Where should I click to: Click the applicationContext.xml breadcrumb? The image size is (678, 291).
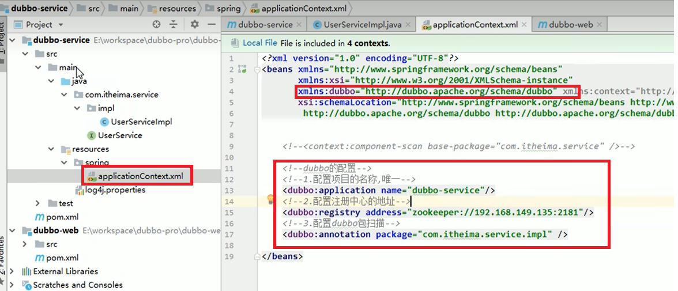299,8
